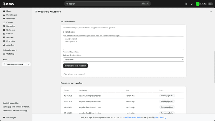
Task: Click pin dot next to Webshop Keurmerk
Action: tap(29, 64)
